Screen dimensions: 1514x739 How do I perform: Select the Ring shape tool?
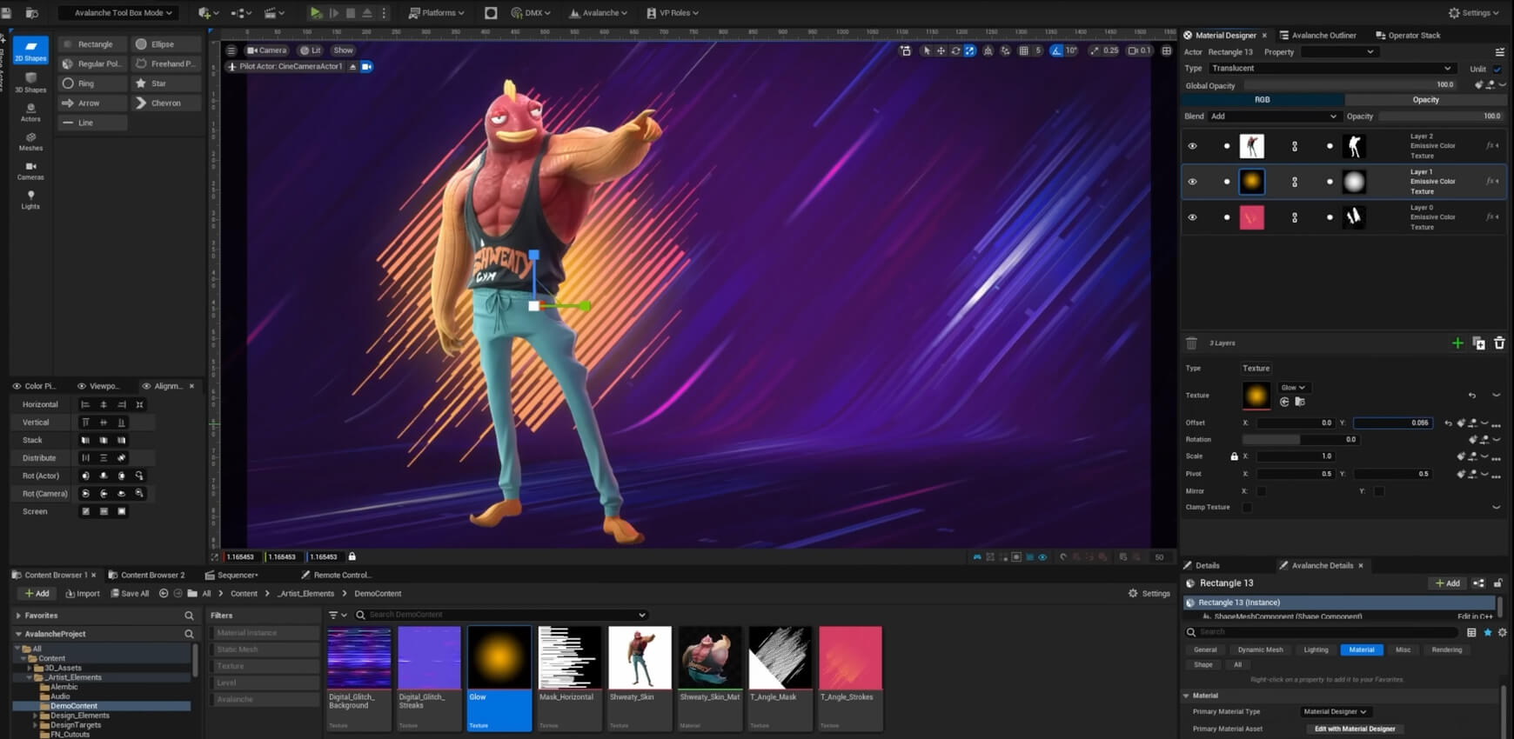(x=92, y=83)
